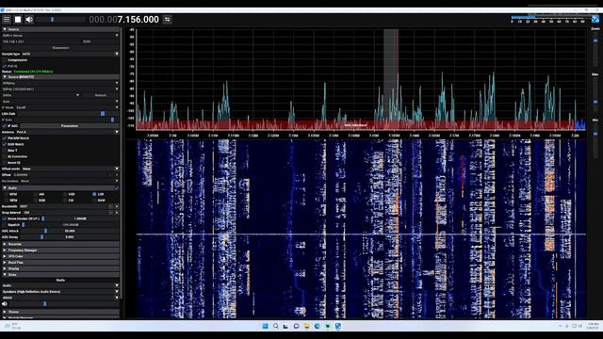
Task: Collapse the Source [REMOTE] section
Action: click(x=60, y=77)
